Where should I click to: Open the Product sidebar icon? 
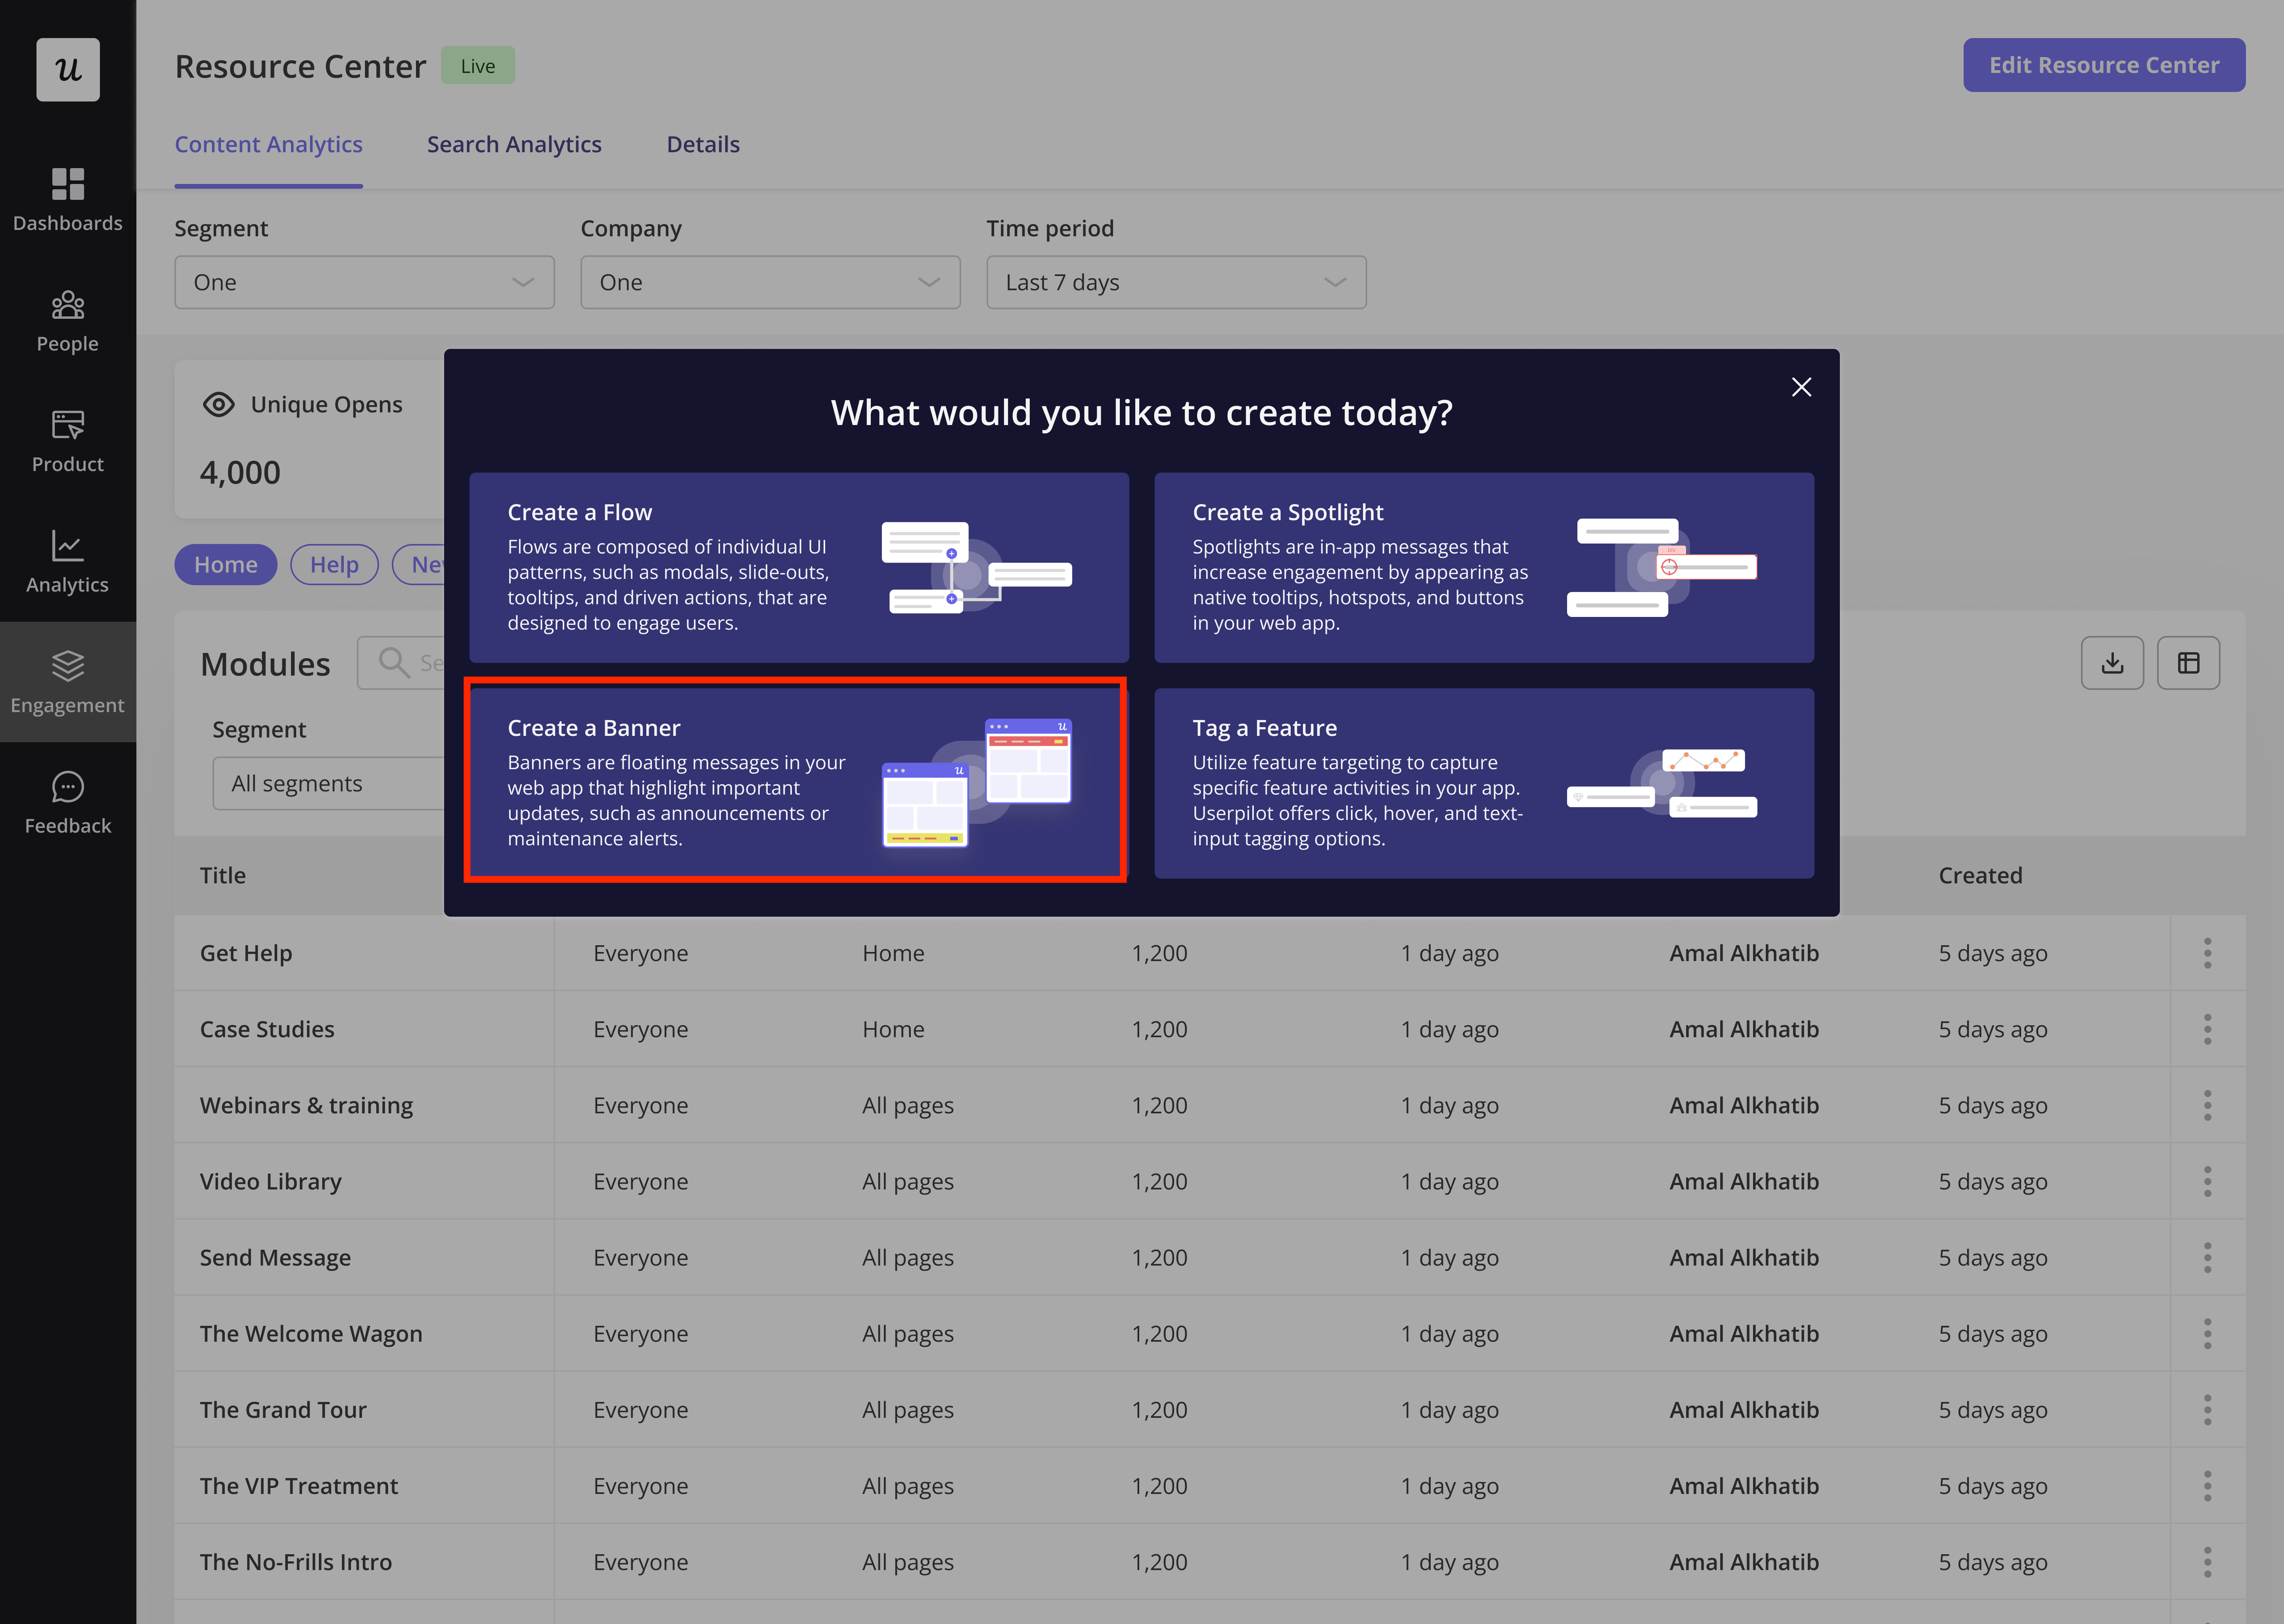tap(67, 441)
